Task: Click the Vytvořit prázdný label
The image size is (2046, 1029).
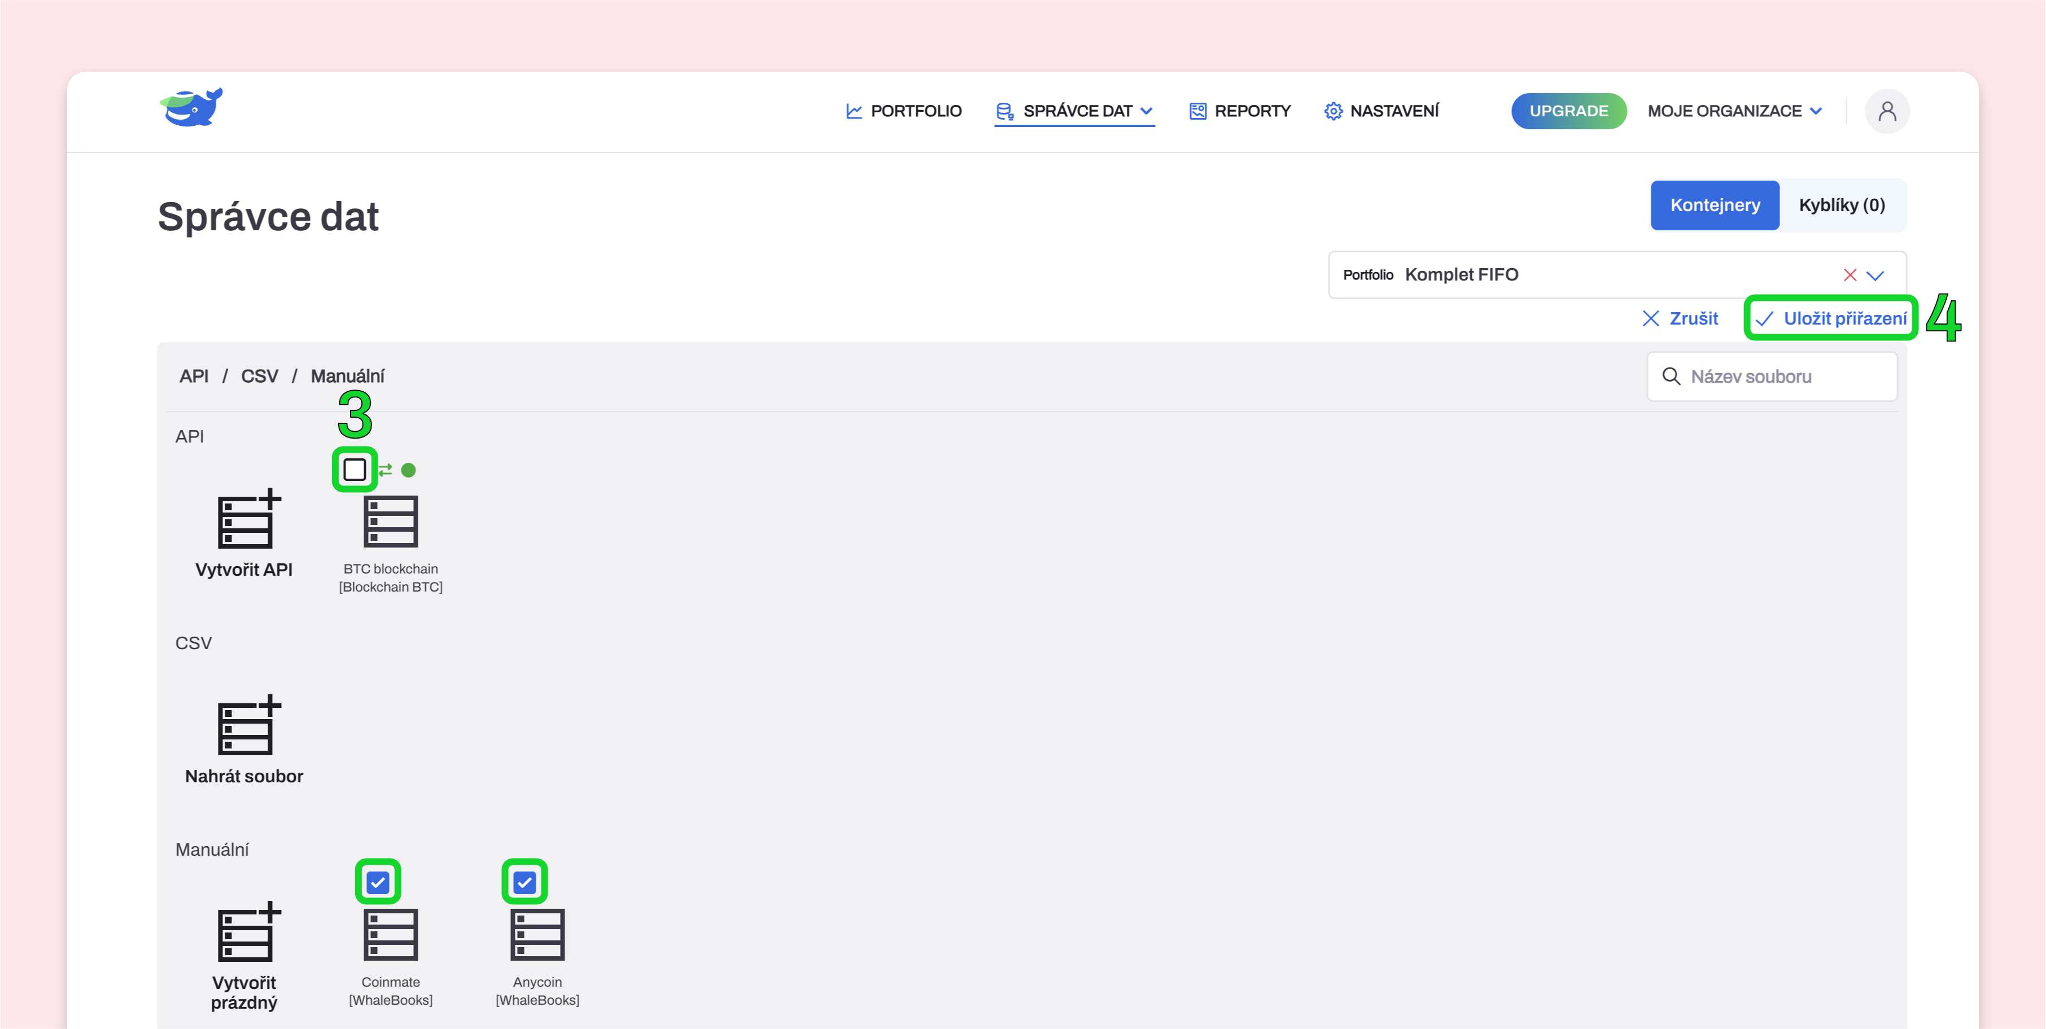Action: pyautogui.click(x=244, y=992)
